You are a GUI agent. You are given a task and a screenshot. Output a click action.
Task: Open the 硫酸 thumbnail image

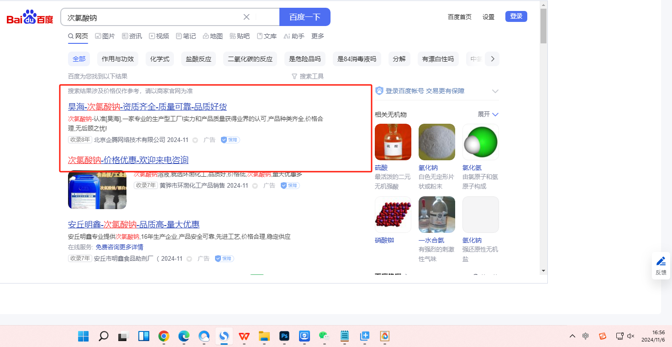pyautogui.click(x=393, y=142)
